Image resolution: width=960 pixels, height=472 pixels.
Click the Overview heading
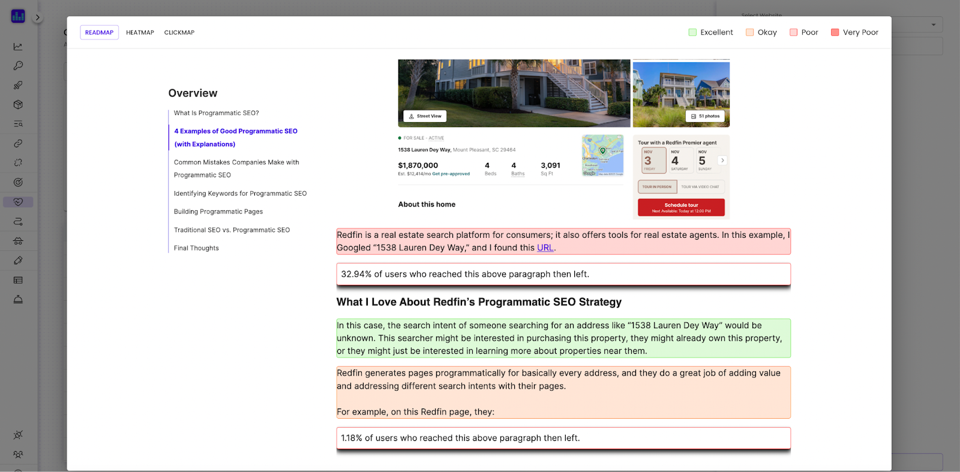pyautogui.click(x=193, y=93)
